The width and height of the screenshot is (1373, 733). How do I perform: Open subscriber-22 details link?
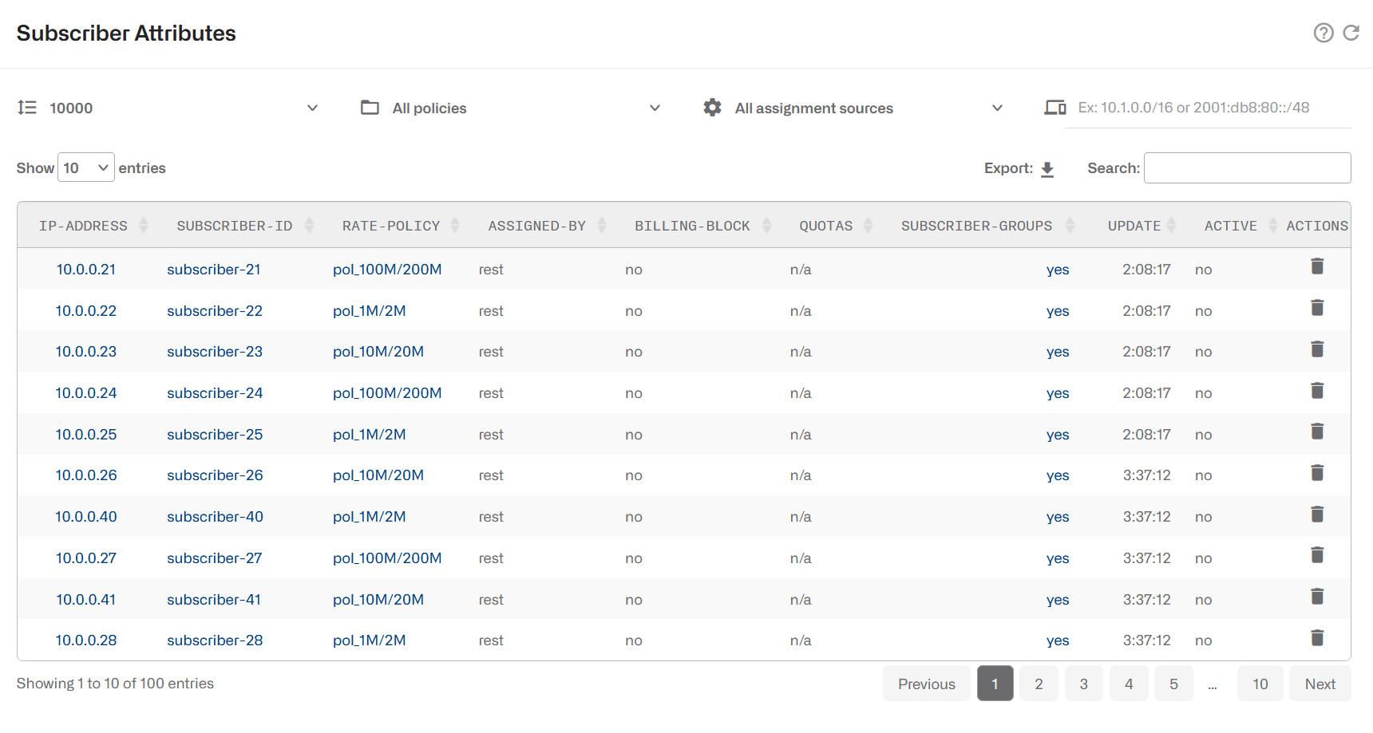(215, 311)
